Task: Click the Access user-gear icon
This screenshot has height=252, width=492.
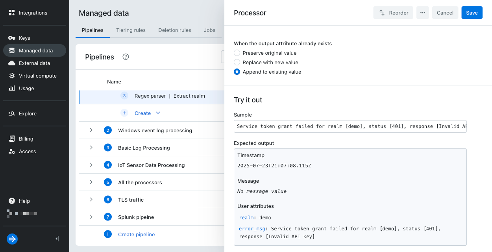Action: [12, 151]
